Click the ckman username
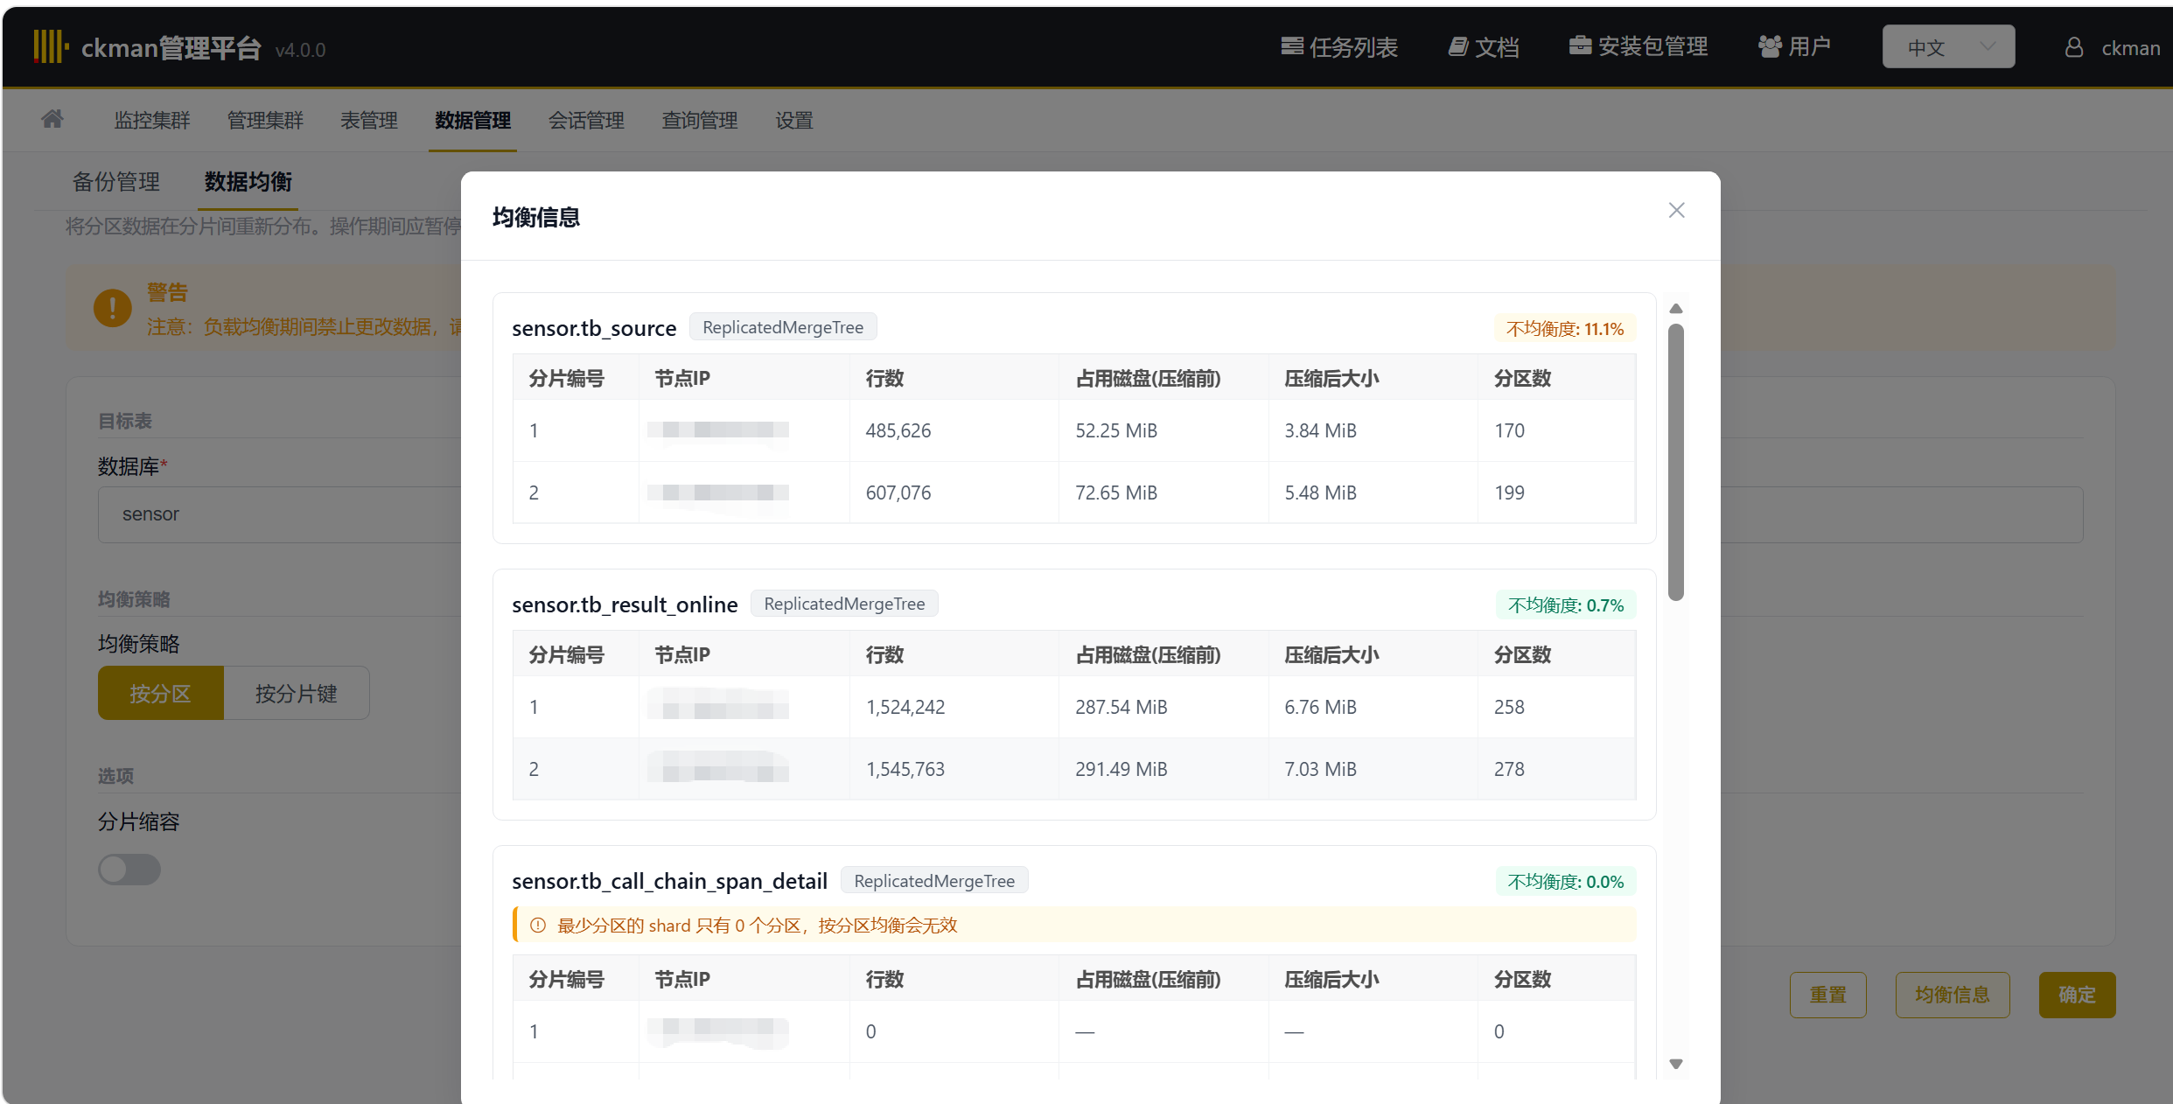 (x=2131, y=48)
